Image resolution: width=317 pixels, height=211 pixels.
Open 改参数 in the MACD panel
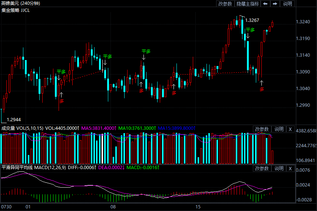[x=262, y=168]
